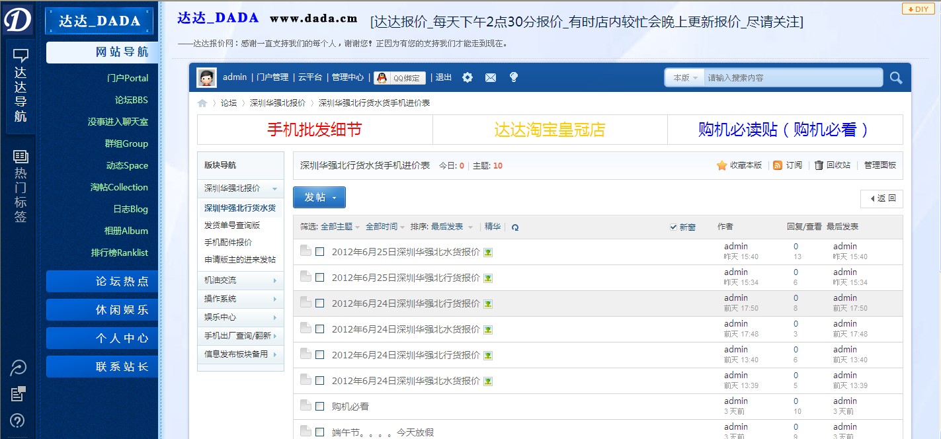
Task: Click the refresh icon in filter bar
Action: coord(515,227)
